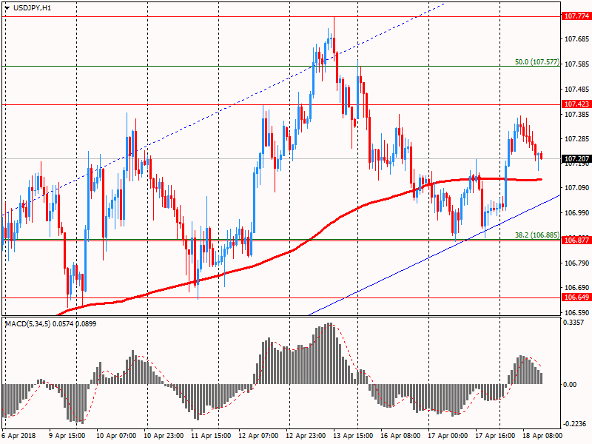592x444 pixels.
Task: Select the 13 Apr 15:00 time label
Action: (x=353, y=436)
